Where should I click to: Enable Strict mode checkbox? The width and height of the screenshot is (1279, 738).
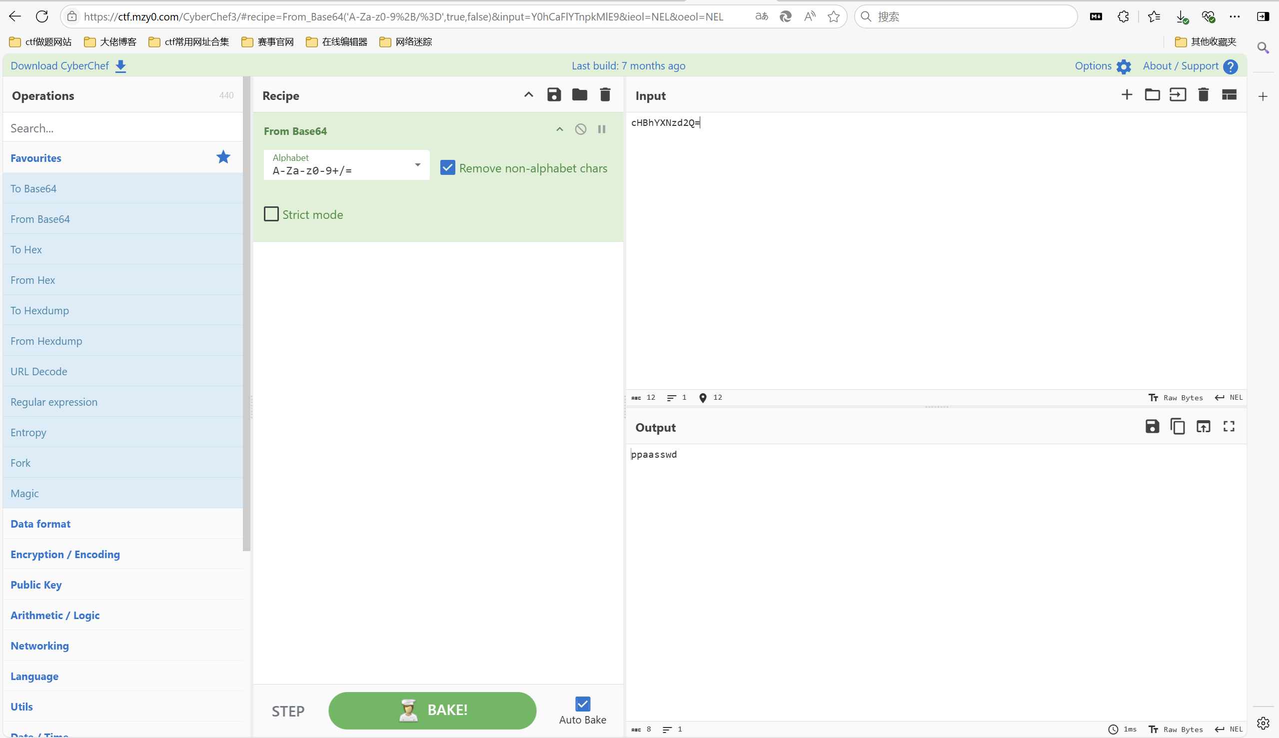(271, 214)
